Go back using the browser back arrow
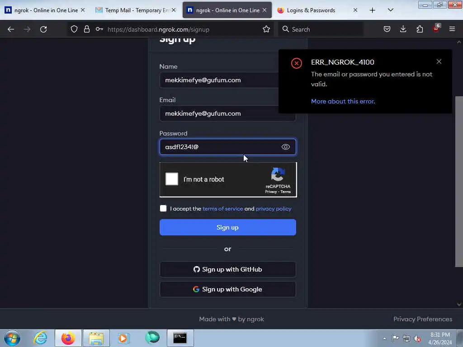 (x=11, y=29)
